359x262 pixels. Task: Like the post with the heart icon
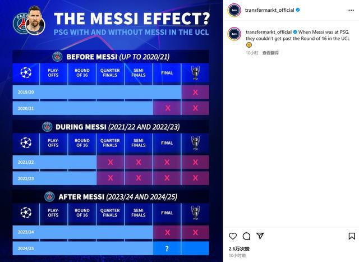point(233,236)
